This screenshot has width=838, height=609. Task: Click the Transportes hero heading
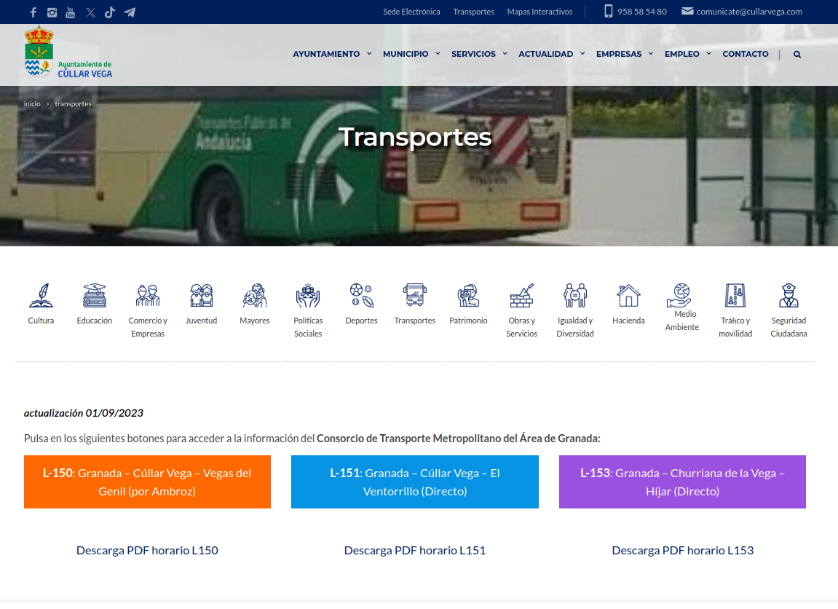415,138
